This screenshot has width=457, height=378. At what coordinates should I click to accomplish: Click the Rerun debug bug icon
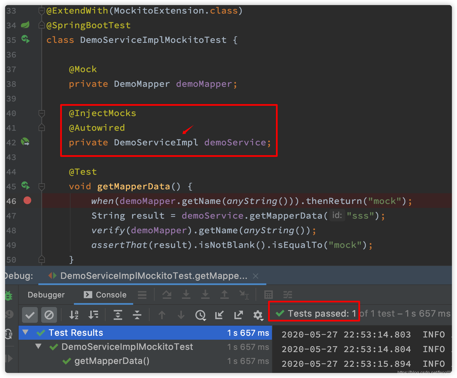[x=8, y=296]
